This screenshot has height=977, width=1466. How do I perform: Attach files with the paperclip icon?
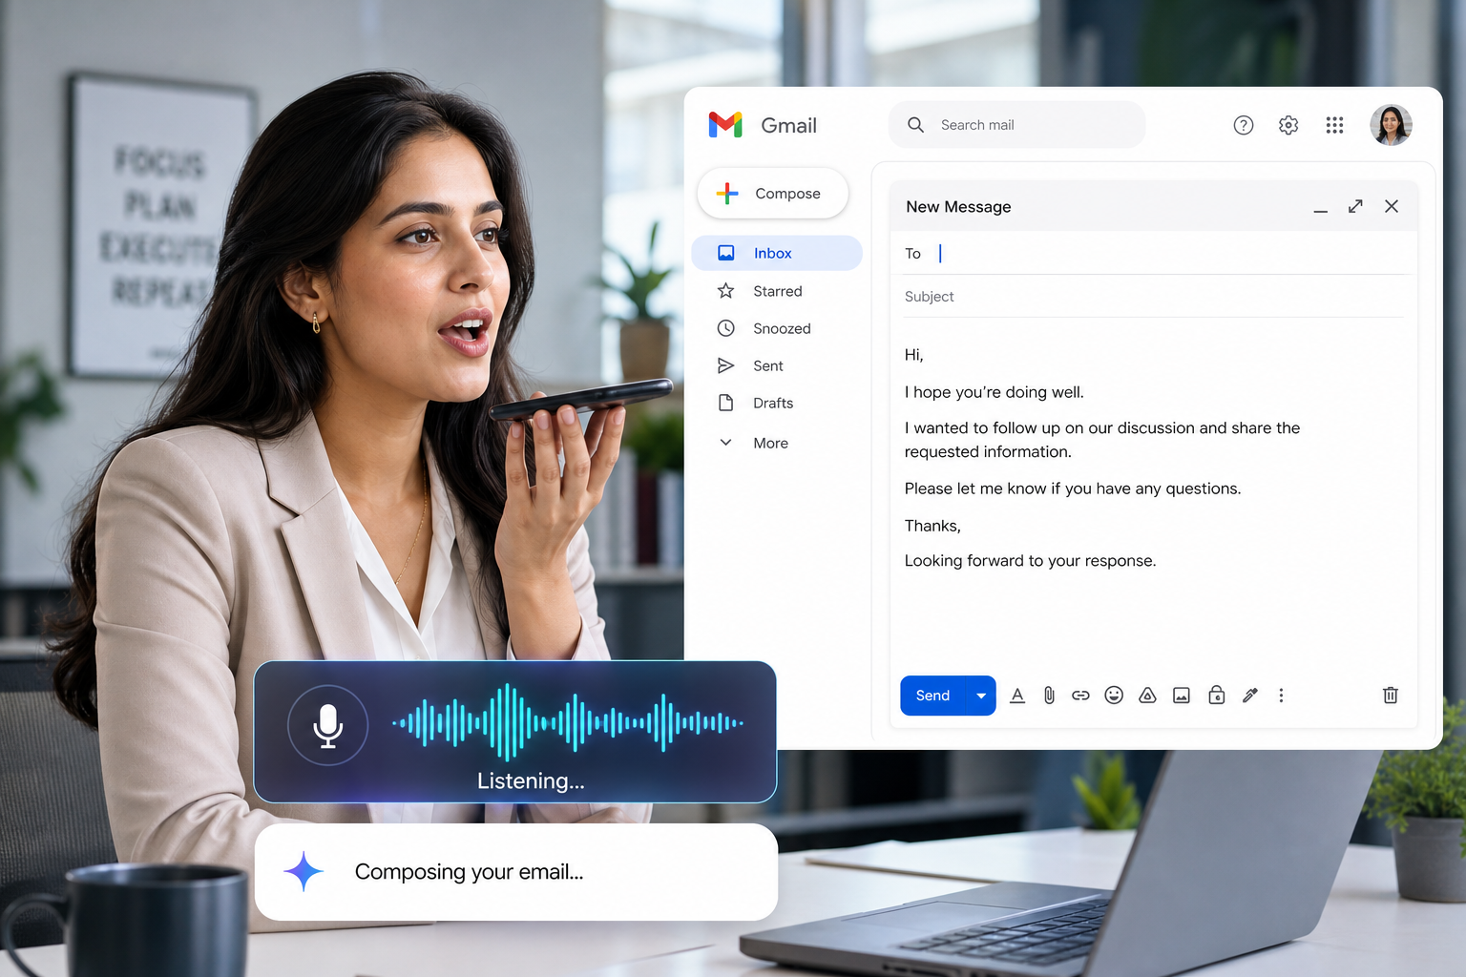pos(1049,696)
